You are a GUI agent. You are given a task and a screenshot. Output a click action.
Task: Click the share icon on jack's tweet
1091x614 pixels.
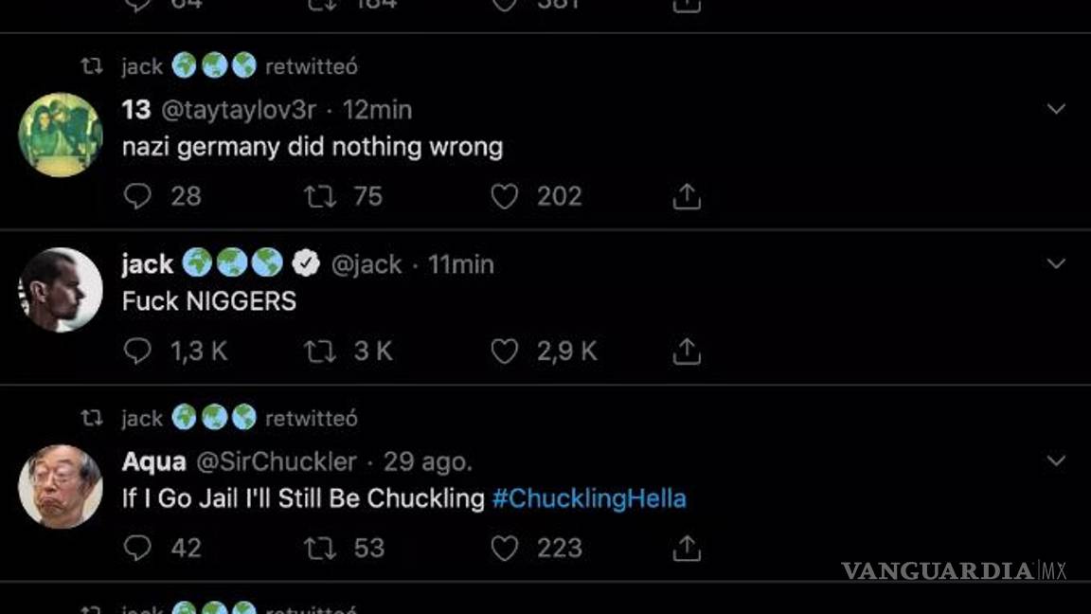tap(685, 351)
